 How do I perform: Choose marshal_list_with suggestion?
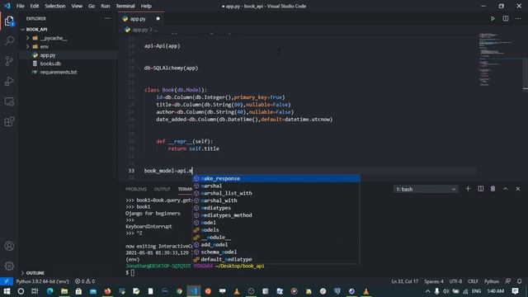click(x=276, y=193)
